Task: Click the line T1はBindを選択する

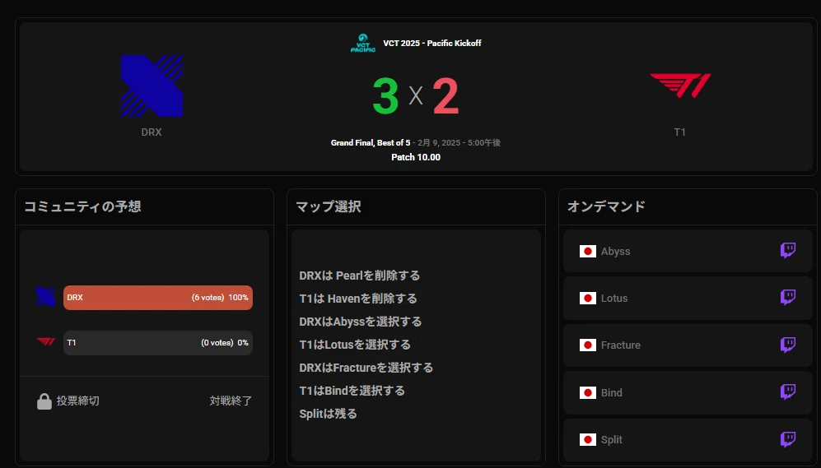Action: pos(352,391)
